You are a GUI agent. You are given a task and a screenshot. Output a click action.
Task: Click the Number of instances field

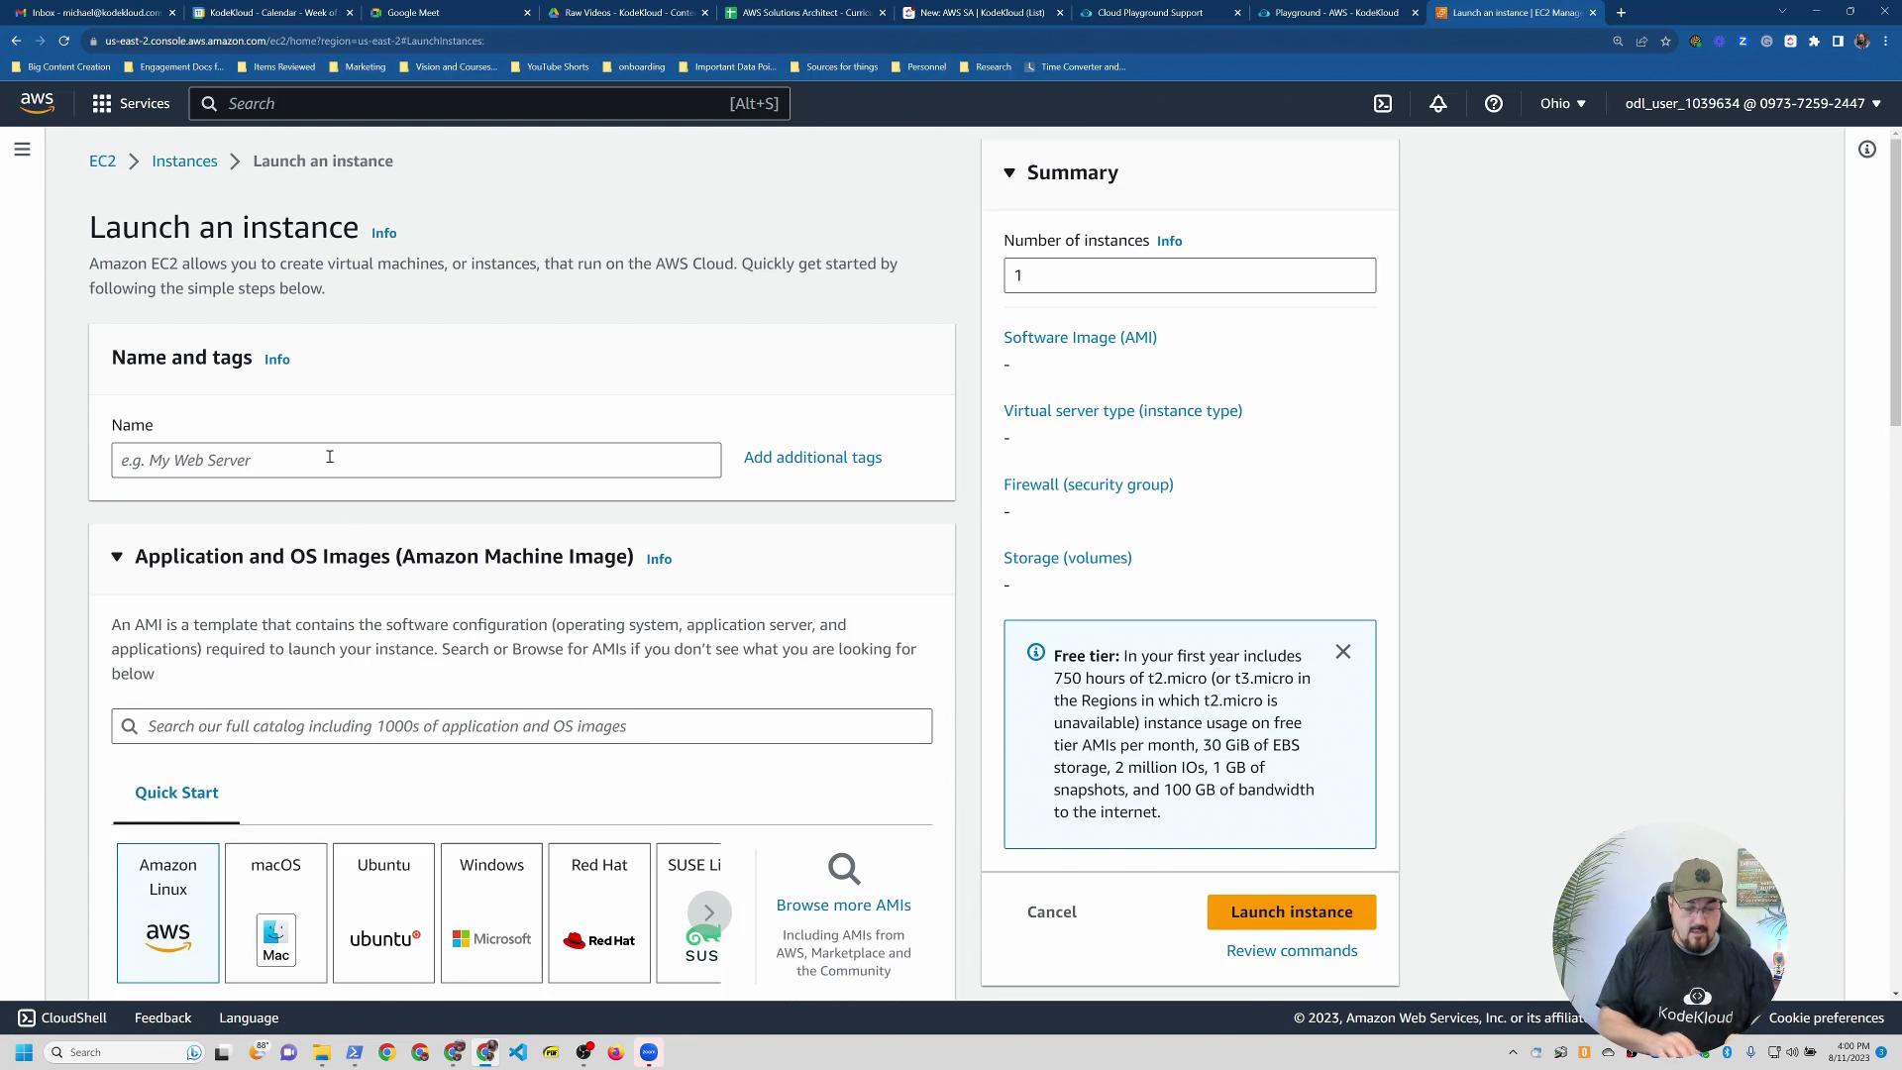tap(1190, 275)
